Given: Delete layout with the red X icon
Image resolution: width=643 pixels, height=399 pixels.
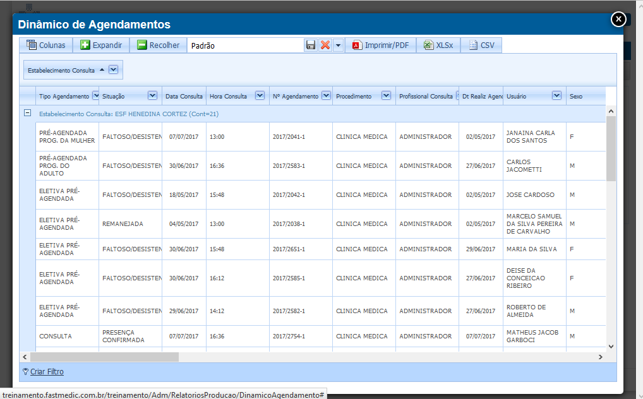Looking at the screenshot, I should point(325,45).
